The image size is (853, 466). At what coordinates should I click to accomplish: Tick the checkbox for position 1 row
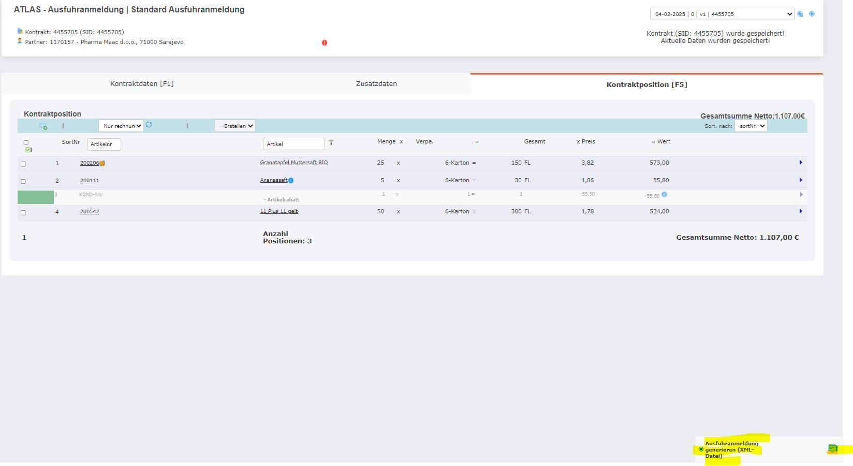tap(23, 164)
